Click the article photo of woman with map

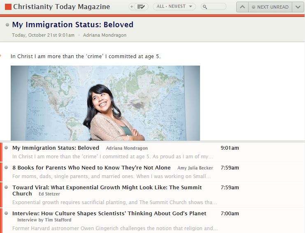(x=105, y=103)
